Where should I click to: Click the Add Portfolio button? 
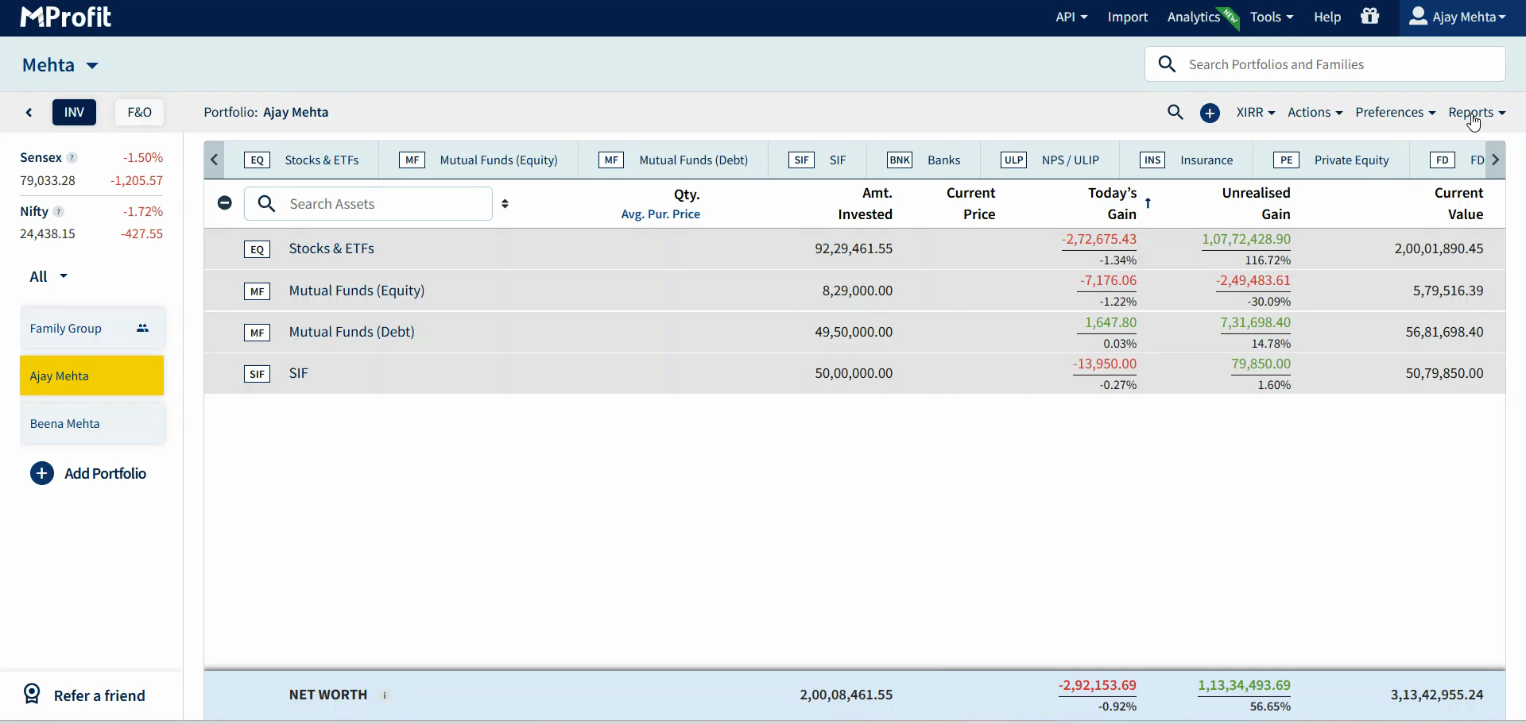click(88, 474)
